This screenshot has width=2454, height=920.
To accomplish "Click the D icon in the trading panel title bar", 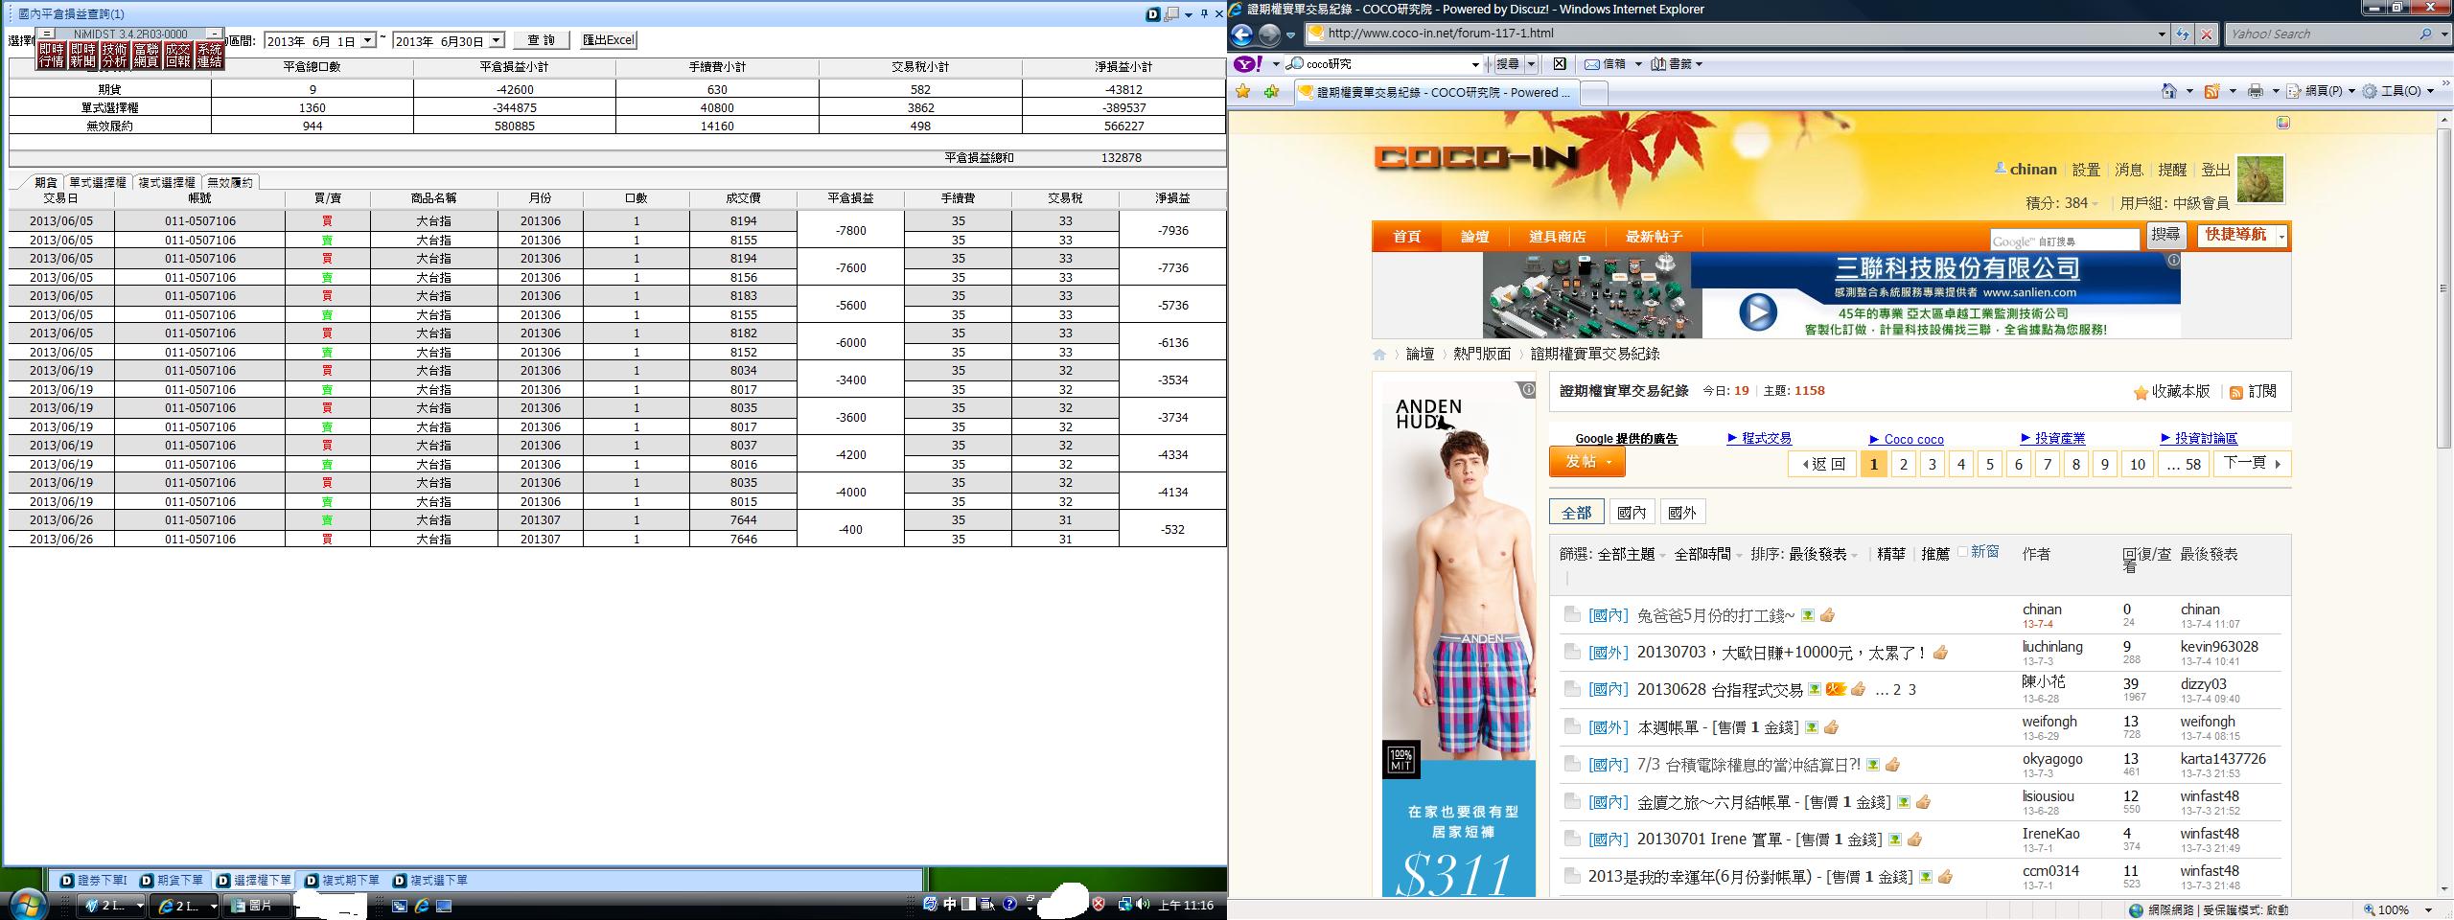I will [1154, 13].
